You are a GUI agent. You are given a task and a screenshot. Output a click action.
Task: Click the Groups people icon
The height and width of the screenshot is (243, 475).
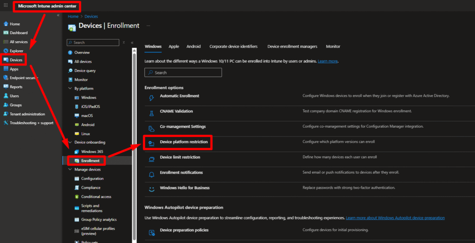pos(6,105)
